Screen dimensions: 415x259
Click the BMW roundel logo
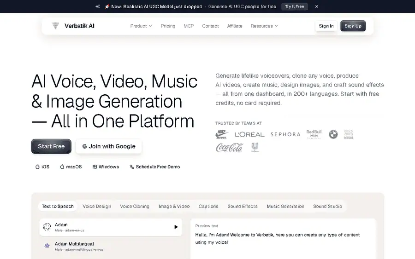coord(333,134)
